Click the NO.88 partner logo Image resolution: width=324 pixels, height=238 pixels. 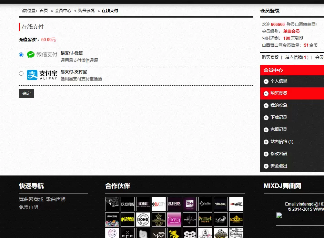pos(236,220)
